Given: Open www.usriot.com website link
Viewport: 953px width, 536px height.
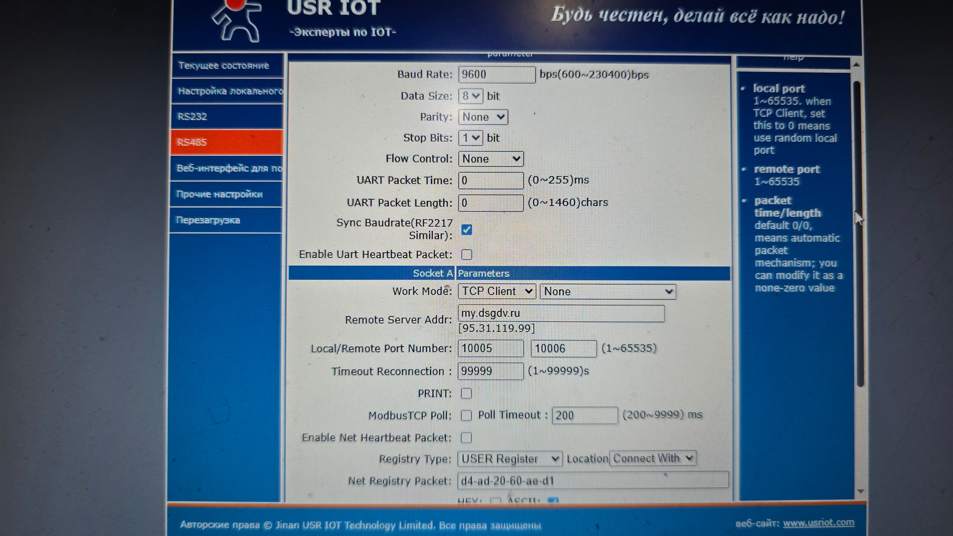Looking at the screenshot, I should [818, 523].
